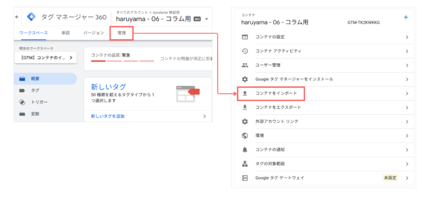Click the tag label icon in sidebar
This screenshot has width=429, height=198.
click(x=22, y=90)
